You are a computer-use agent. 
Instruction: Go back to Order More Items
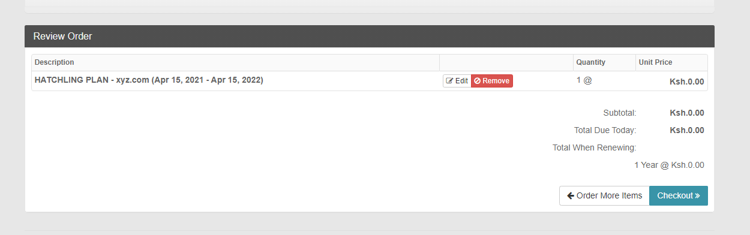click(604, 195)
